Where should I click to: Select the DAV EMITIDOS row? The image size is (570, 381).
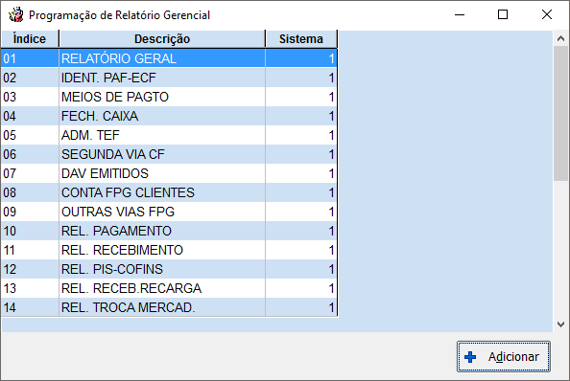pos(169,173)
